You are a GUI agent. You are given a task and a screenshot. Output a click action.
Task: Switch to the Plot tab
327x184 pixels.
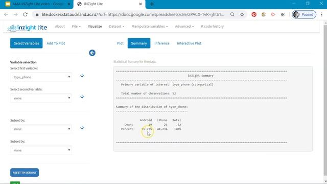[120, 43]
